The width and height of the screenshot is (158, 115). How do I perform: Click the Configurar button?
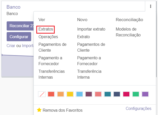pos(19,37)
